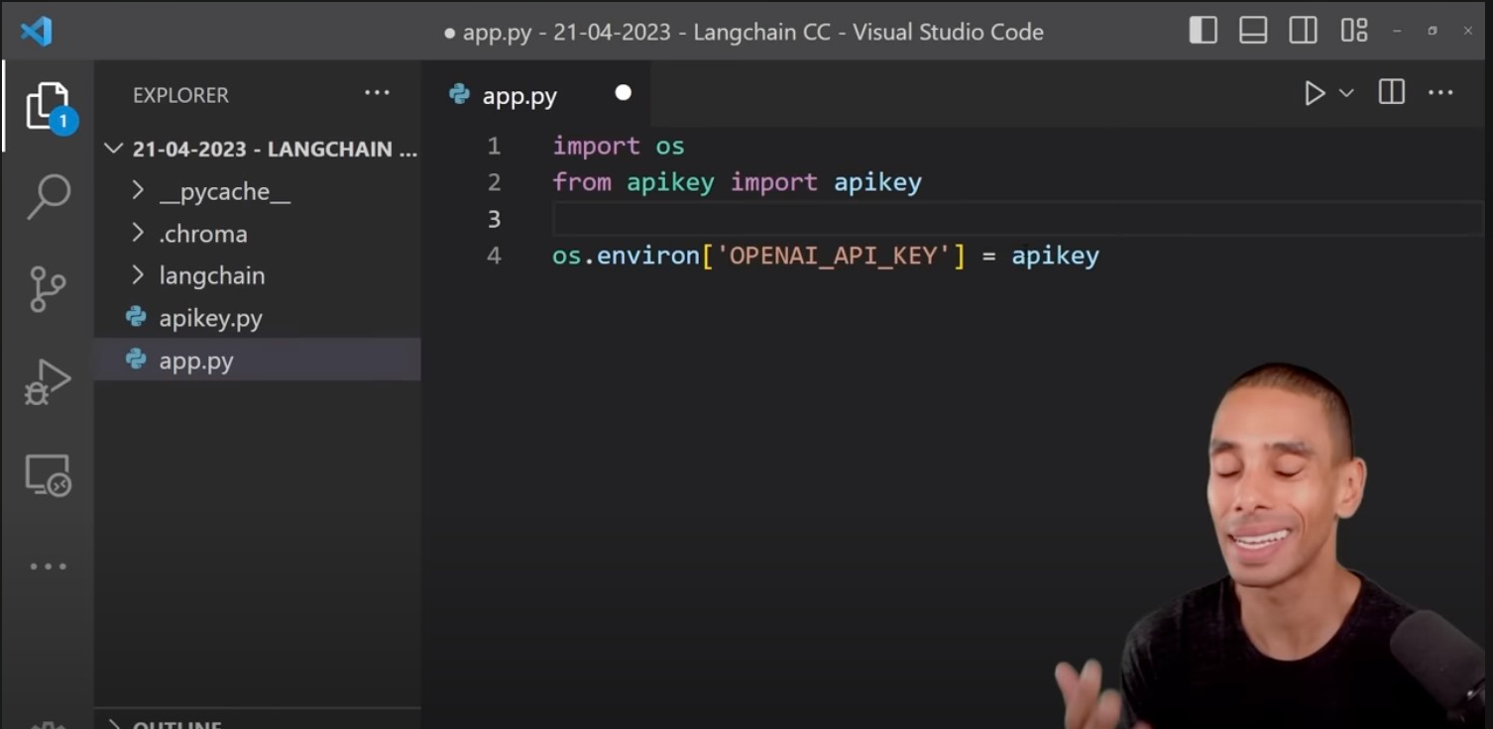Viewport: 1493px width, 729px height.
Task: Toggle the primary side bar visibility
Action: tap(1203, 31)
